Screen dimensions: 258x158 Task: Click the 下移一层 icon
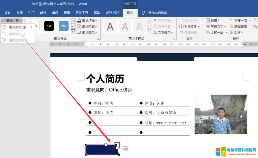(x=231, y=20)
